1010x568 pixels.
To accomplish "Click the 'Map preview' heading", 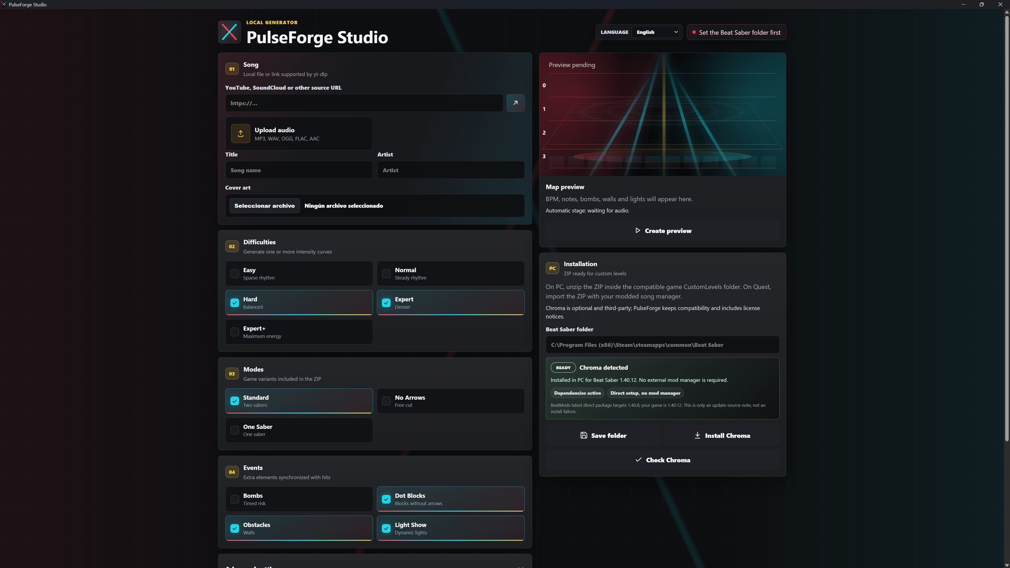I will (565, 187).
